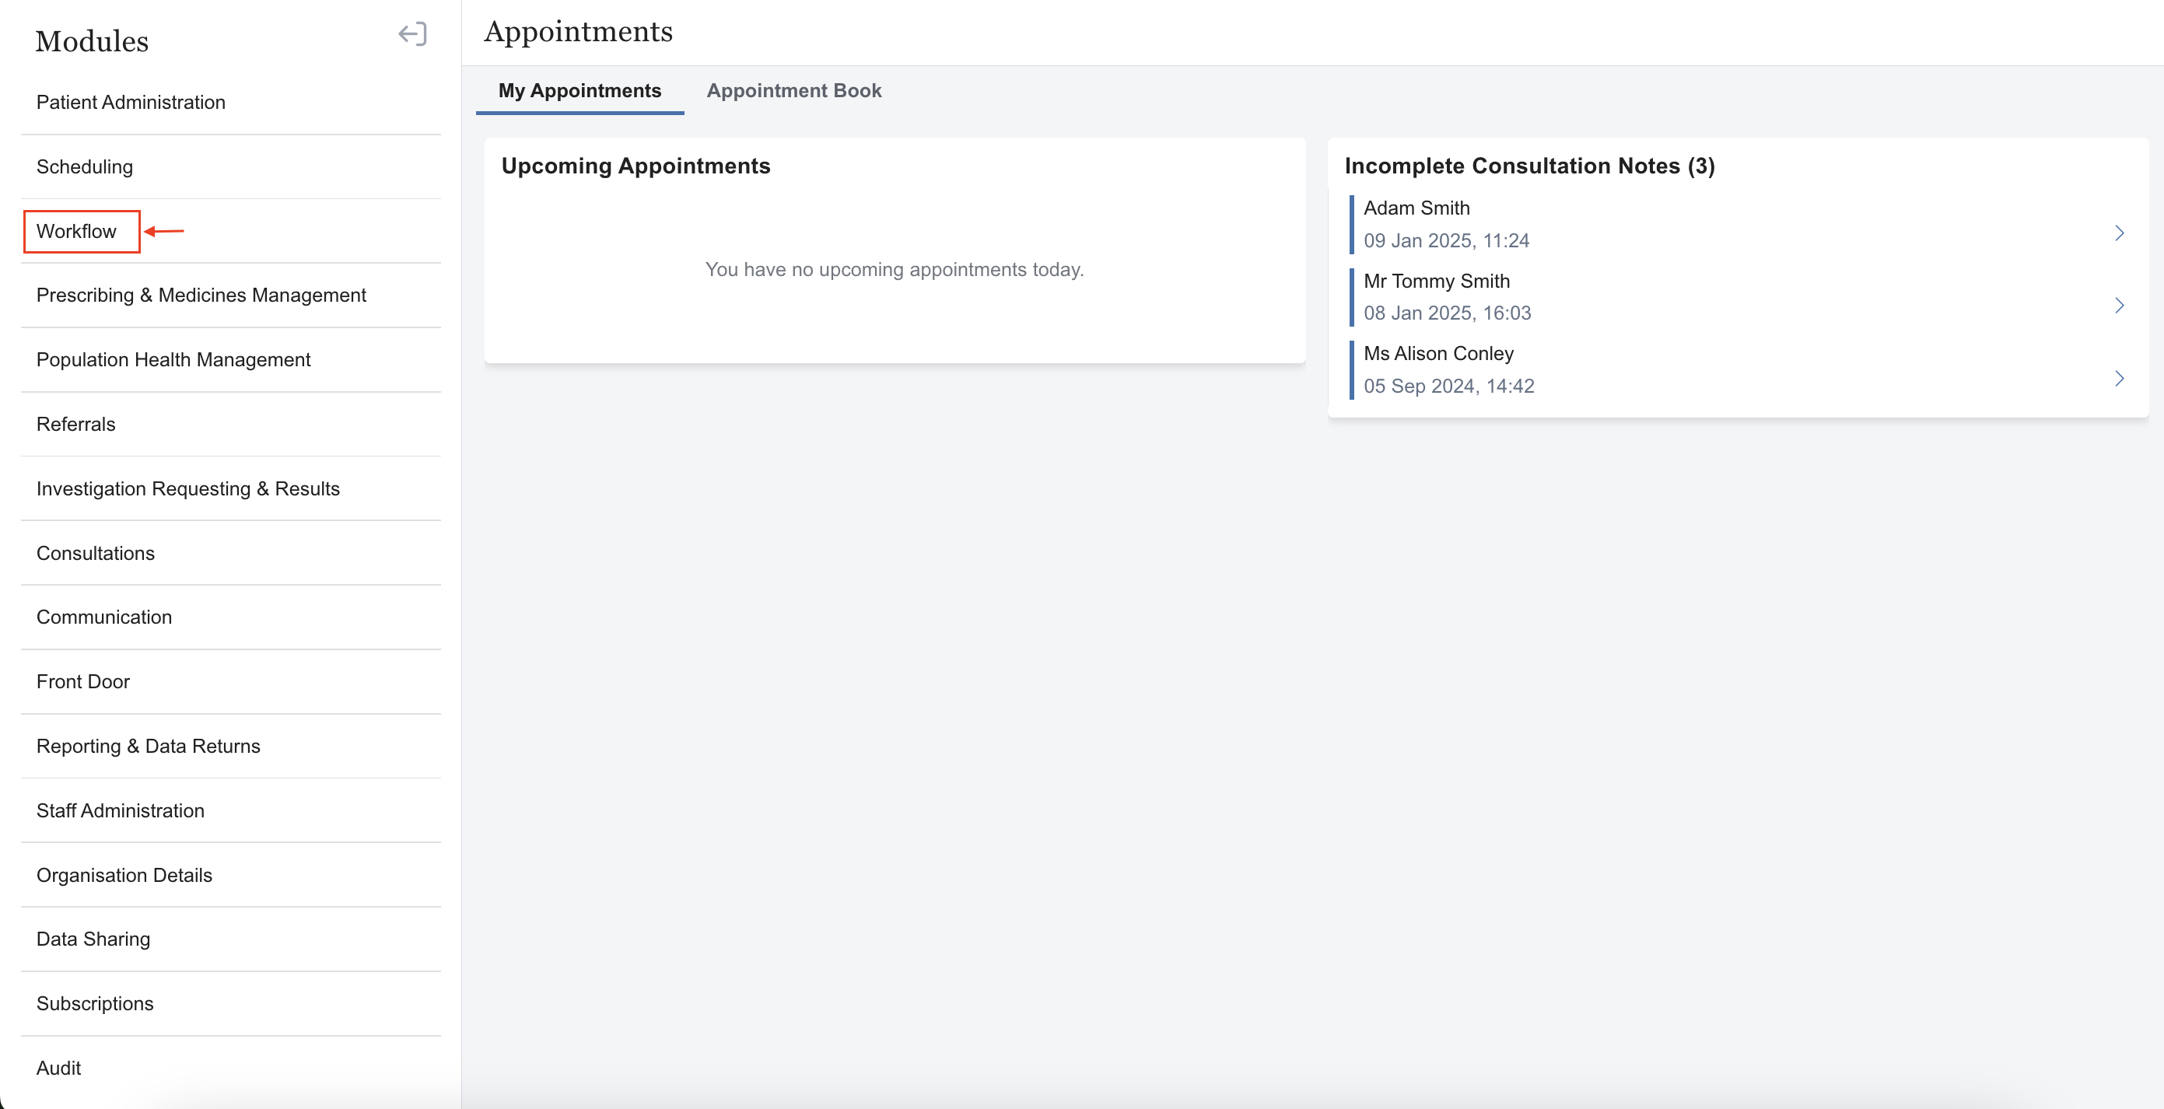Open the Data Sharing module
The image size is (2164, 1109).
[x=93, y=939]
